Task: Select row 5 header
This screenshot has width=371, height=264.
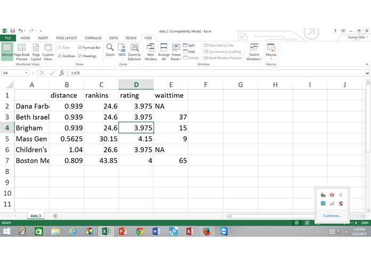Action: coord(7,139)
